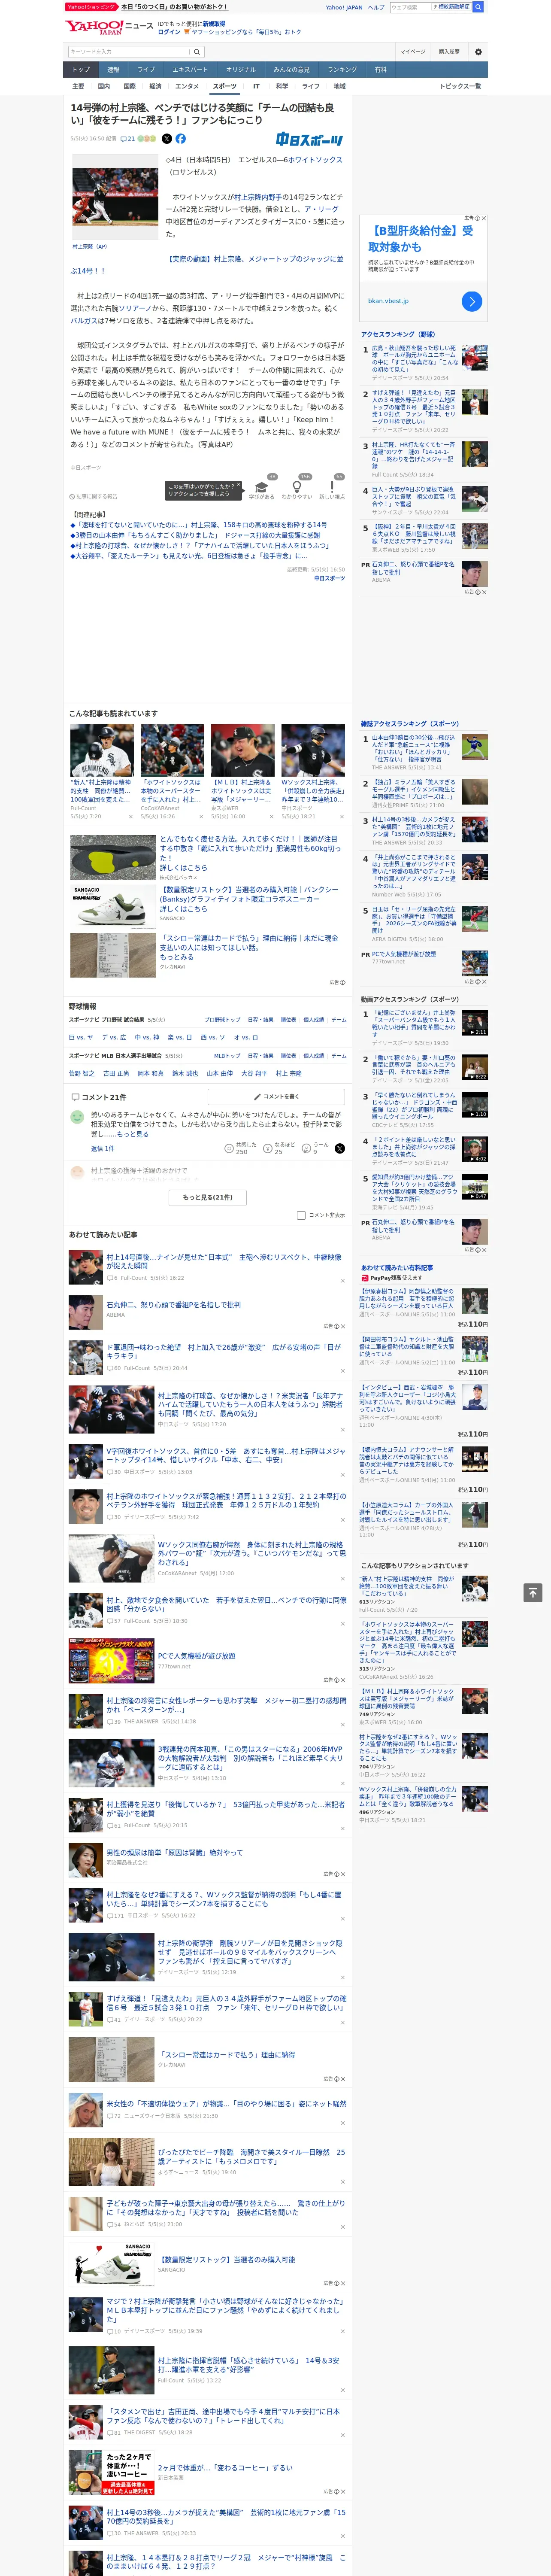Toggle the コメント非表示 checkbox
Image resolution: width=551 pixels, height=2576 pixels.
pos(301,1215)
